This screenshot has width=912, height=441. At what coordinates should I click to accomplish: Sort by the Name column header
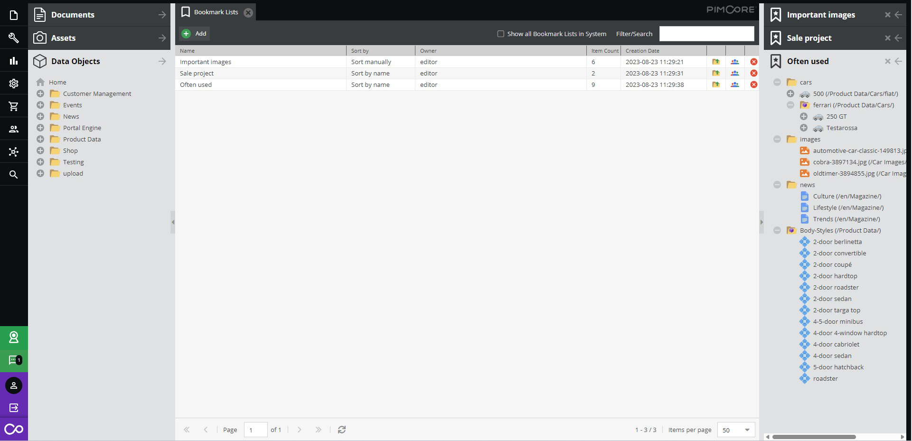pos(261,51)
